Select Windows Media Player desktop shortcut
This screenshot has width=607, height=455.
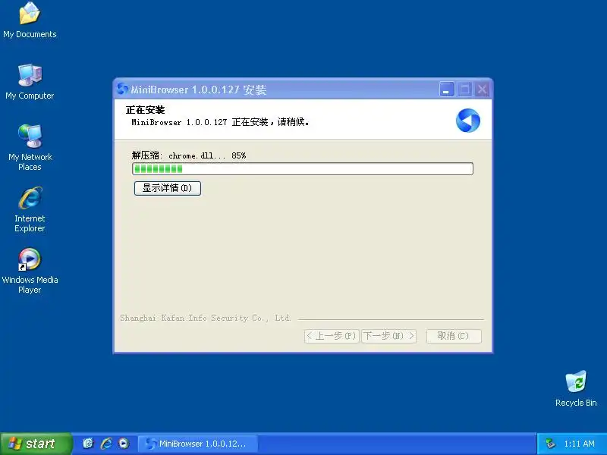30,271
